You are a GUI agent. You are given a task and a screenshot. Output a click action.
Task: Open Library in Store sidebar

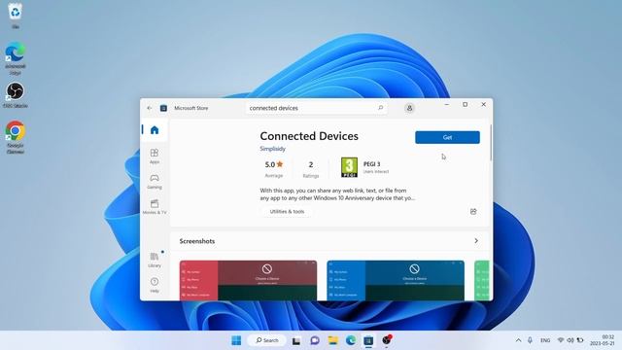(x=155, y=260)
